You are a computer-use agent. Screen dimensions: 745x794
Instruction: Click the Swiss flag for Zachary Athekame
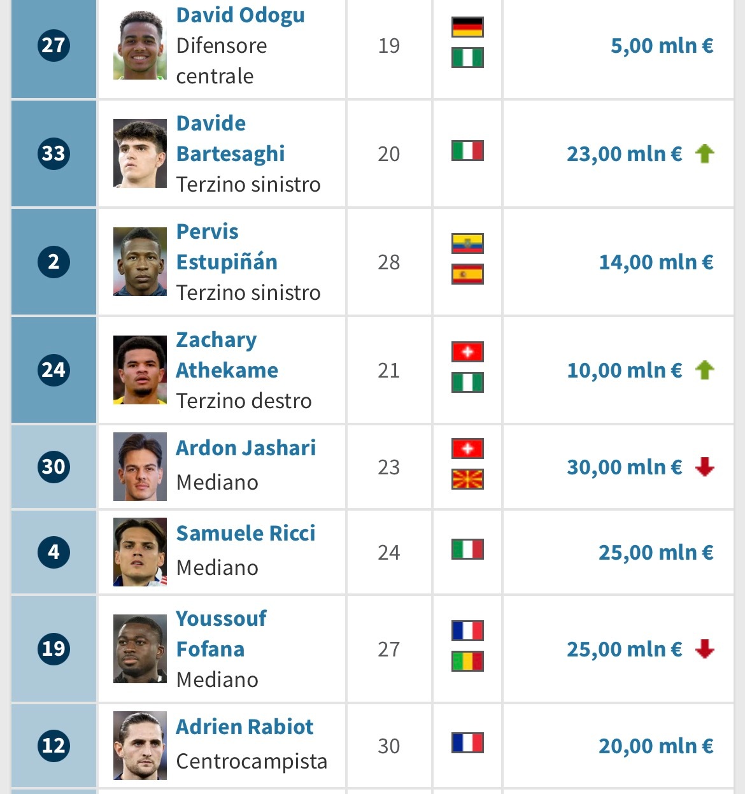(x=467, y=352)
